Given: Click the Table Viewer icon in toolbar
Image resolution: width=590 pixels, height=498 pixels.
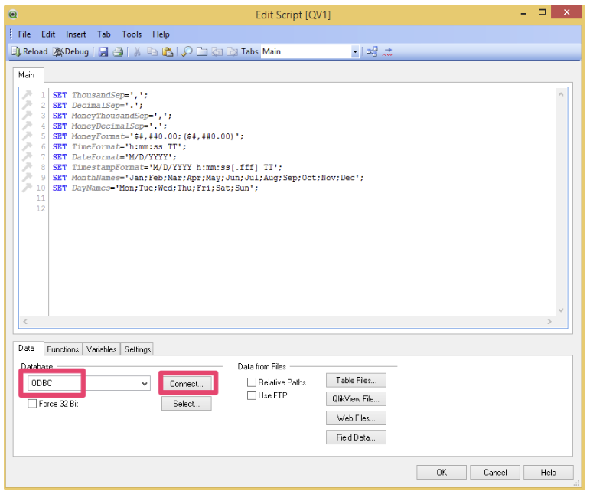Looking at the screenshot, I should point(372,52).
